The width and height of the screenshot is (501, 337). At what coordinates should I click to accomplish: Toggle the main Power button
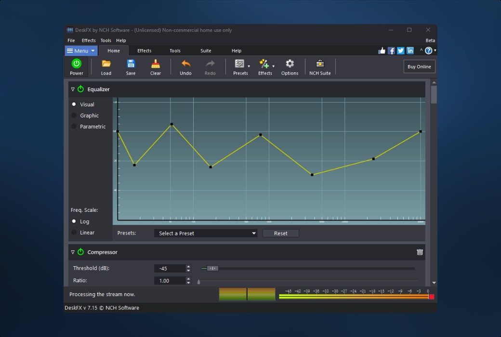(x=76, y=66)
